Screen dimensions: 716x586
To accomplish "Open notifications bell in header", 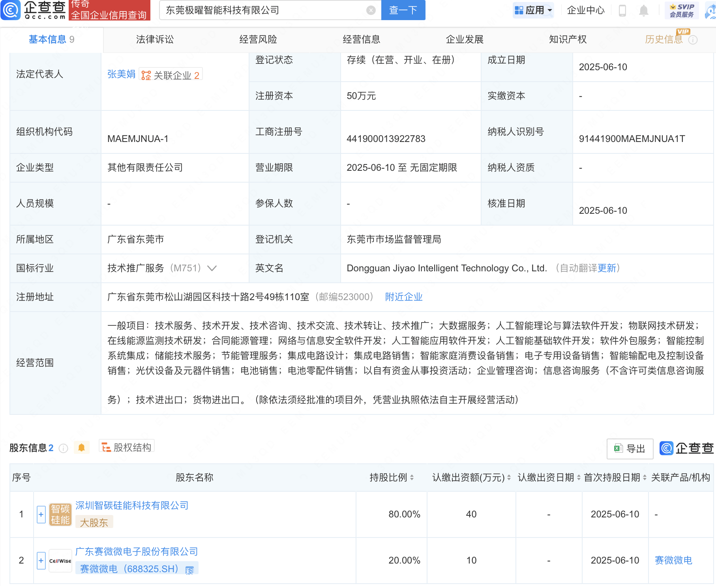I will pyautogui.click(x=644, y=11).
